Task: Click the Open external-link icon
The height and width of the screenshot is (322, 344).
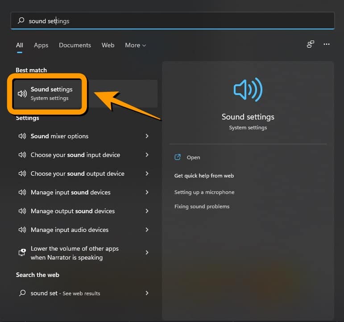Action: coord(178,157)
